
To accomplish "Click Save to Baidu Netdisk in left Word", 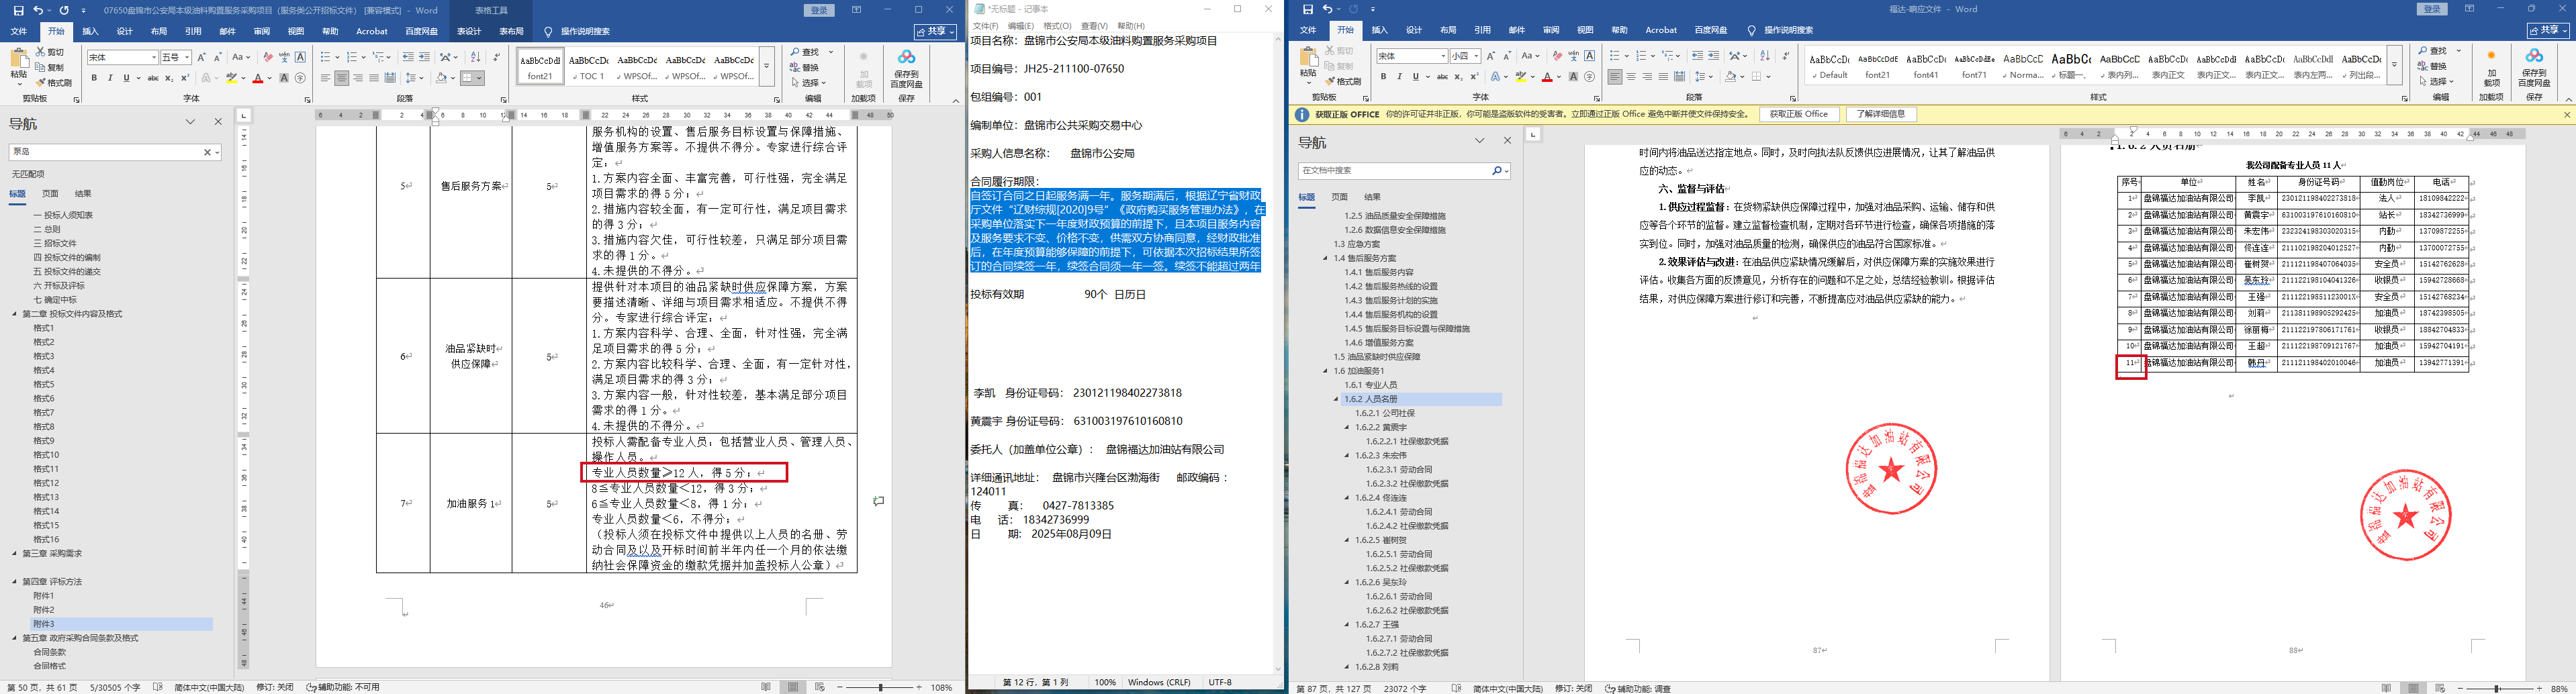I will pyautogui.click(x=907, y=68).
